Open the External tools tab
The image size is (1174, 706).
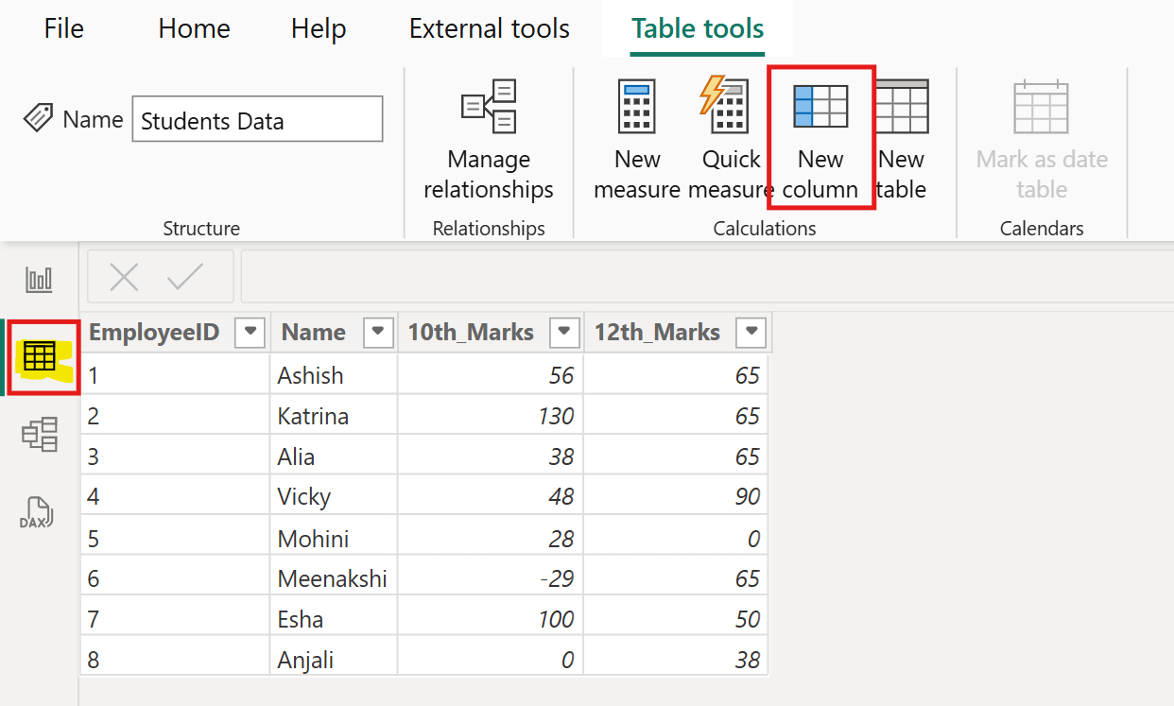489,28
